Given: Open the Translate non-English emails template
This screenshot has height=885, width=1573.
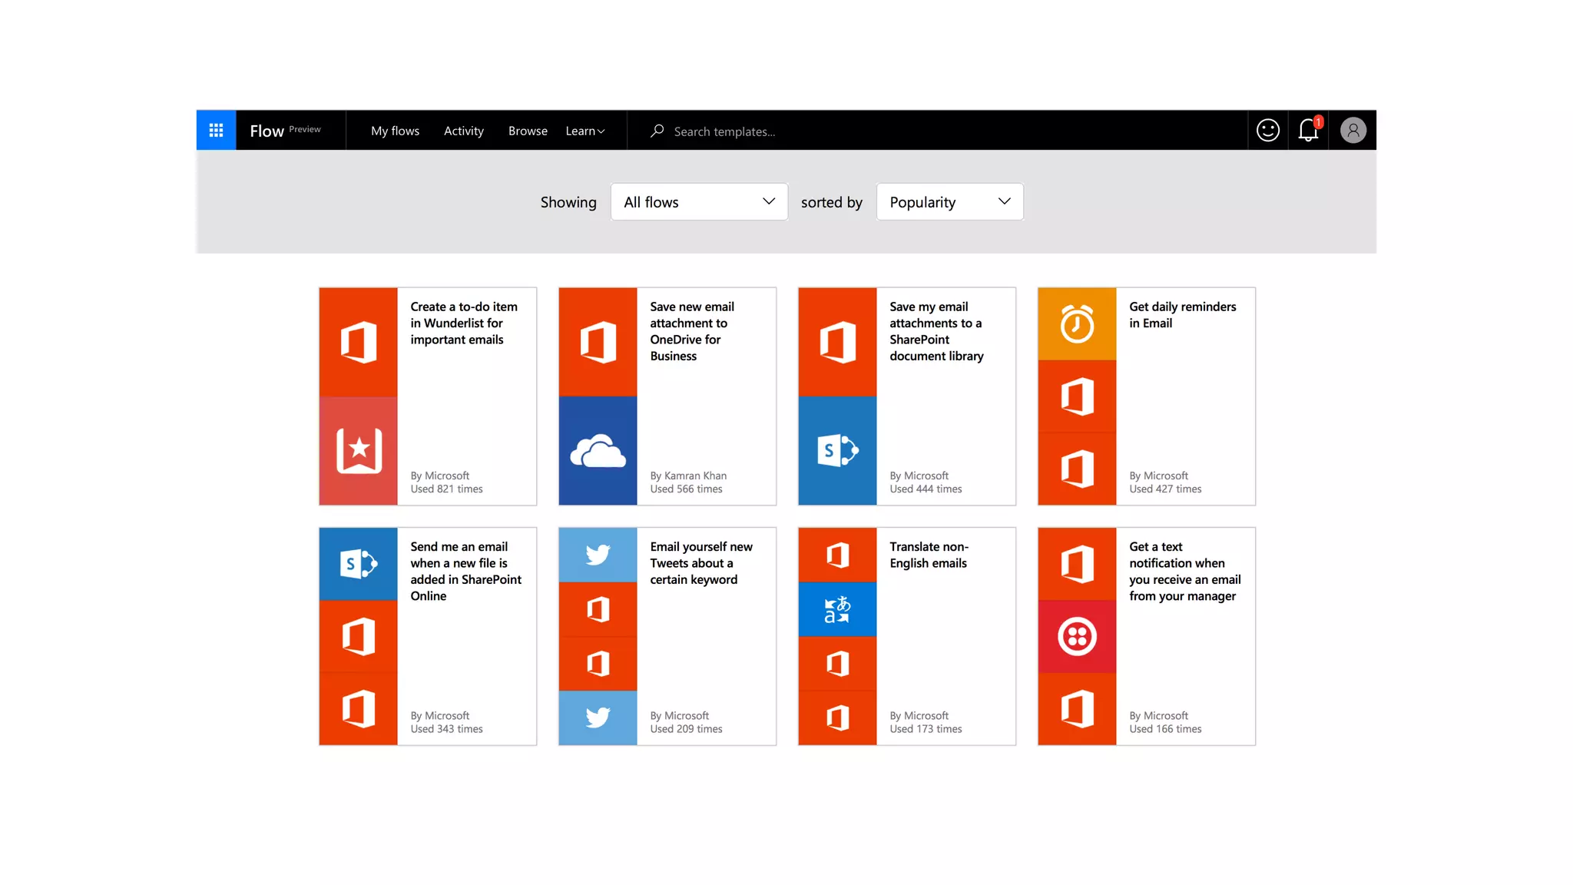Looking at the screenshot, I should pyautogui.click(x=929, y=555).
